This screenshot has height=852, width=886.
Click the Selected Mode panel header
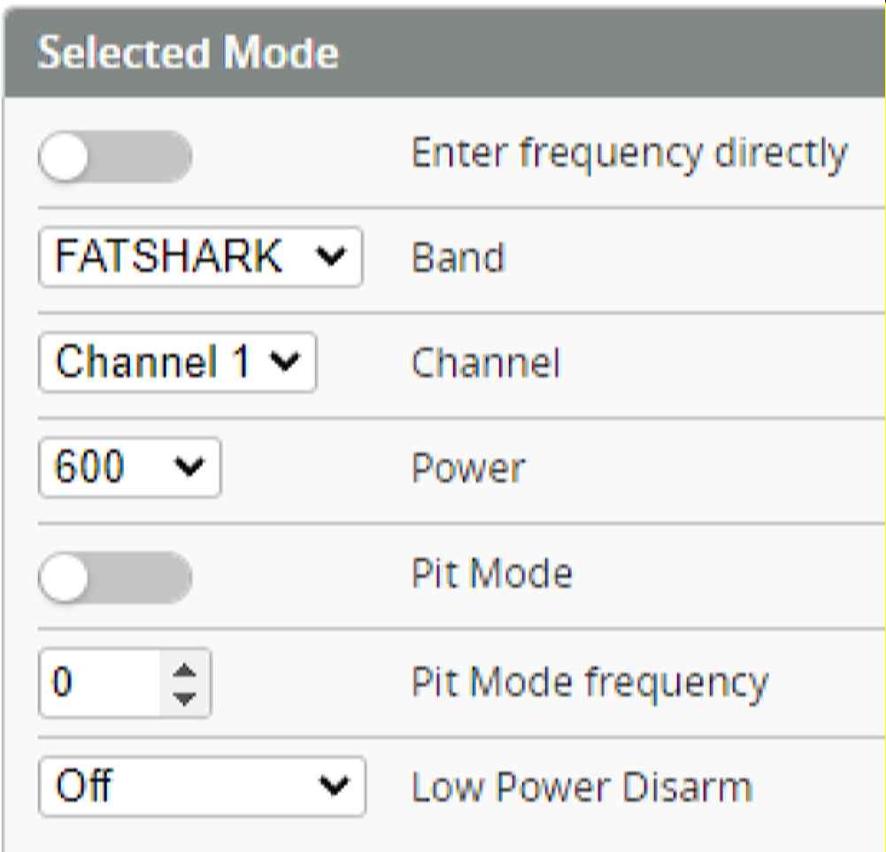point(444,52)
